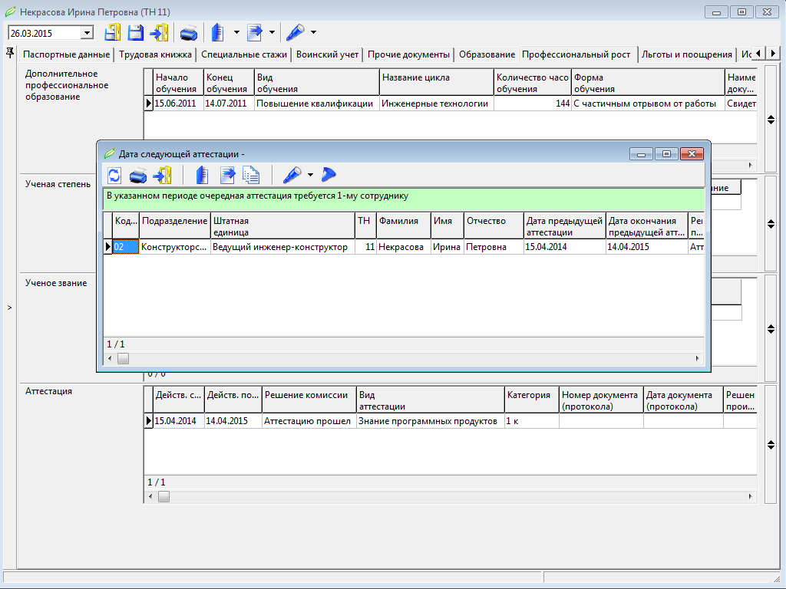The width and height of the screenshot is (786, 589).
Task: Click blue book report icon in main toolbar
Action: point(218,32)
